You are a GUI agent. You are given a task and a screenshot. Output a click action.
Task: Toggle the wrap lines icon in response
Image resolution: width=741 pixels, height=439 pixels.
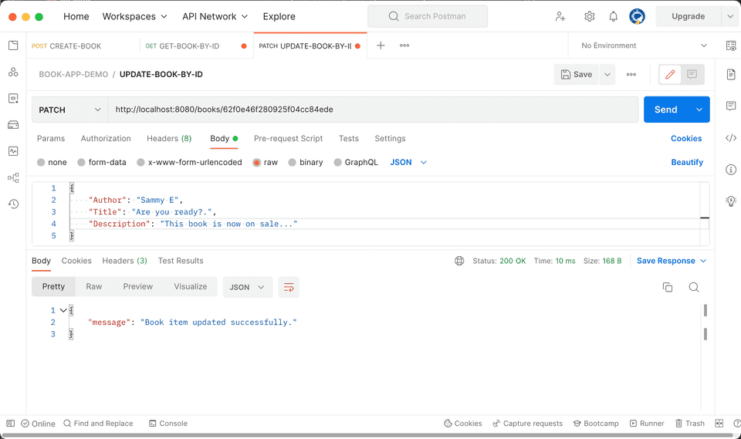pyautogui.click(x=289, y=287)
